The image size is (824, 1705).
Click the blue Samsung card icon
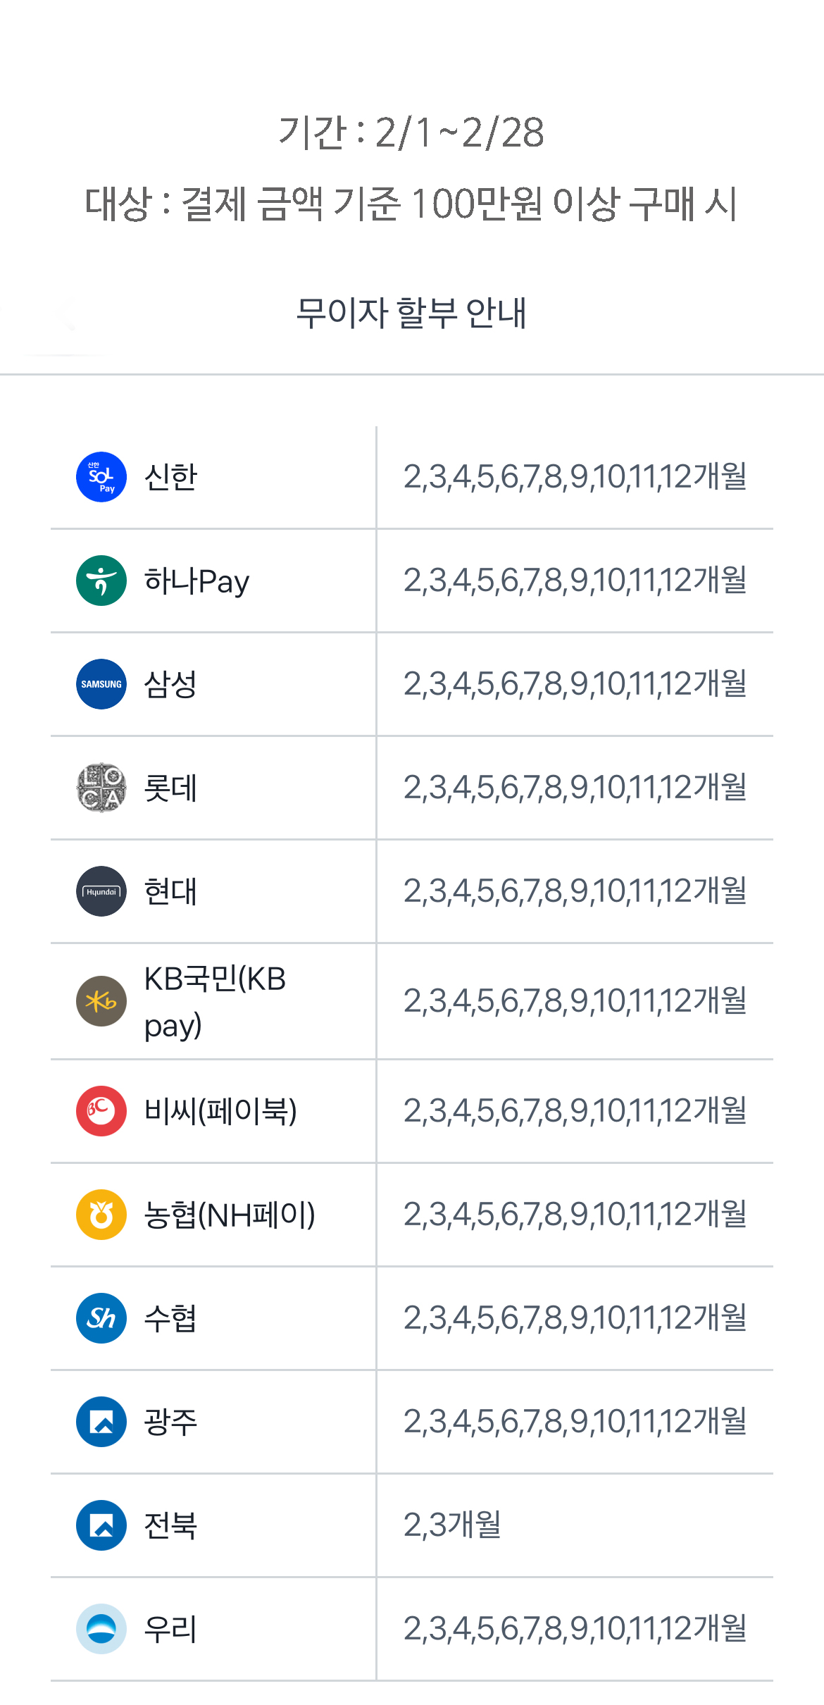[101, 684]
